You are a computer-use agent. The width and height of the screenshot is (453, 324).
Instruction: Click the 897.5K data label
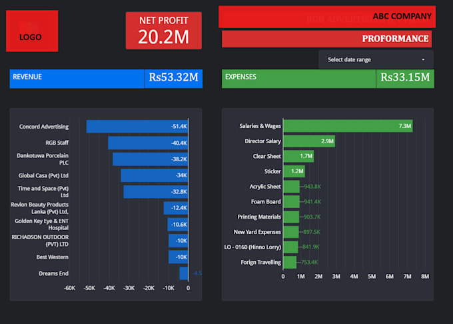312,232
